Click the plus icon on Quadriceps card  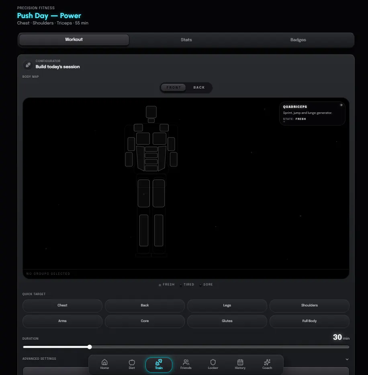coord(341,105)
